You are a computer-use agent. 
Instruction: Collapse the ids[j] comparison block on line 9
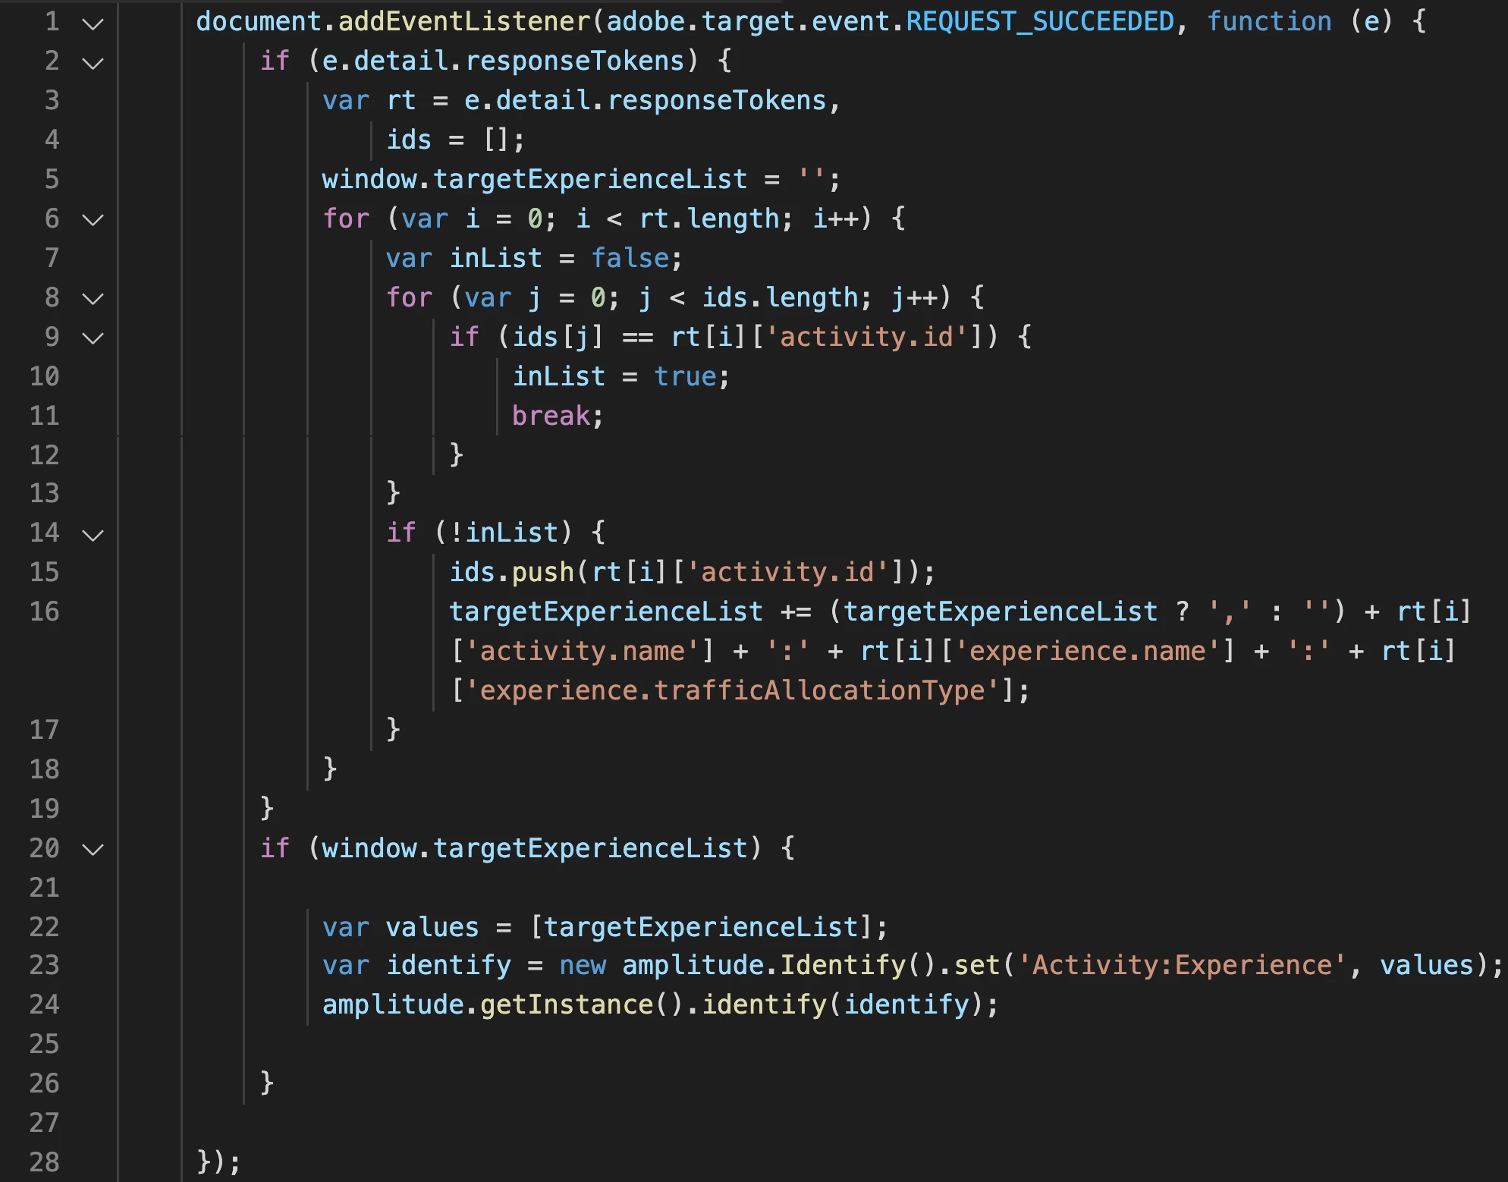[93, 339]
